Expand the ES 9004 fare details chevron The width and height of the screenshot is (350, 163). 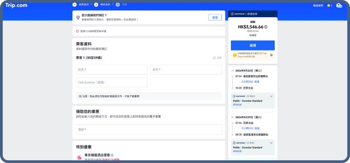coord(271,96)
